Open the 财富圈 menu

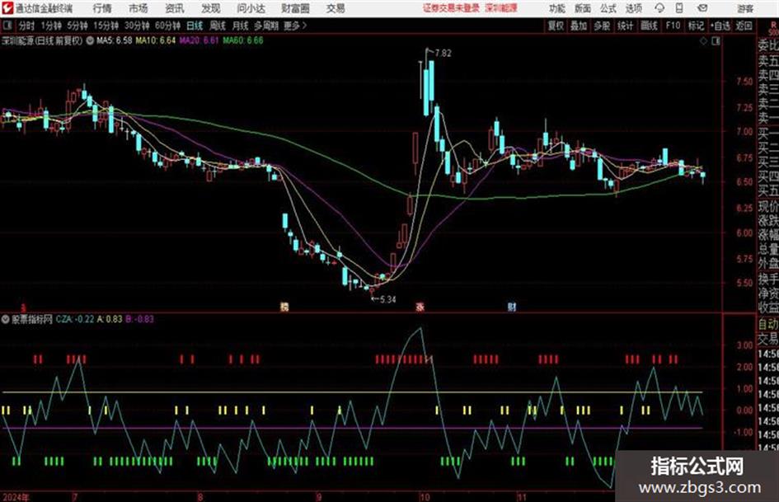pos(295,8)
